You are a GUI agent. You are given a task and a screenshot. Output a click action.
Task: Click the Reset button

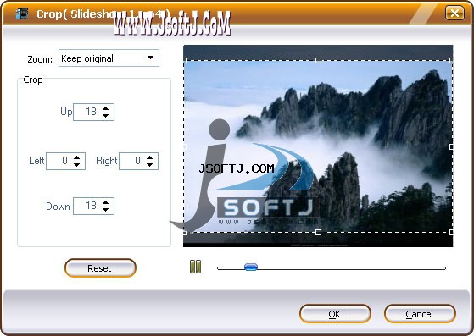(100, 267)
